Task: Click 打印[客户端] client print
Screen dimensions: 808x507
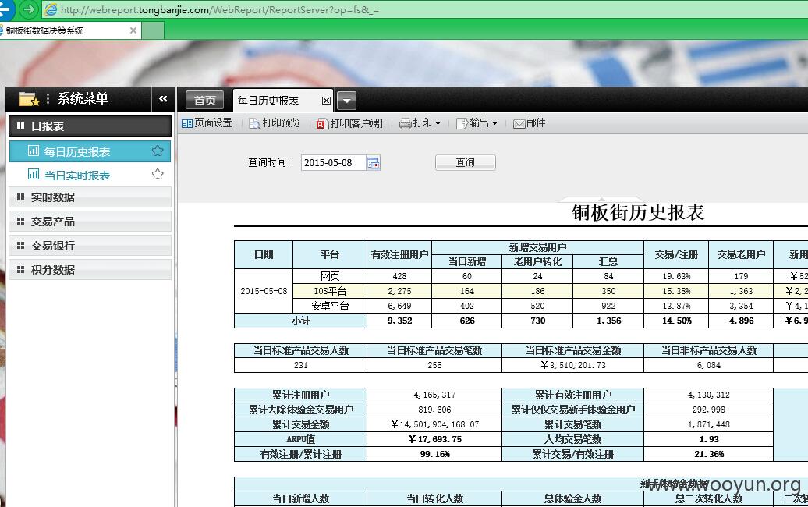Action: tap(349, 124)
